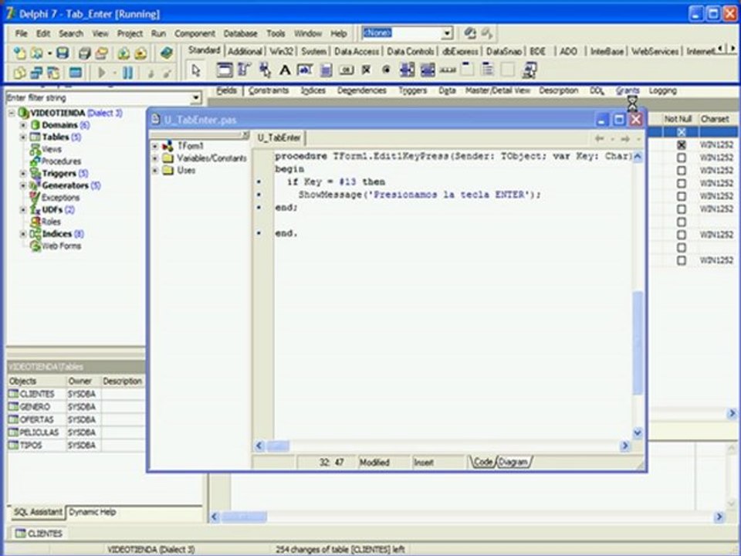Expand TForm1 in code explorer
This screenshot has width=741, height=556.
[155, 146]
